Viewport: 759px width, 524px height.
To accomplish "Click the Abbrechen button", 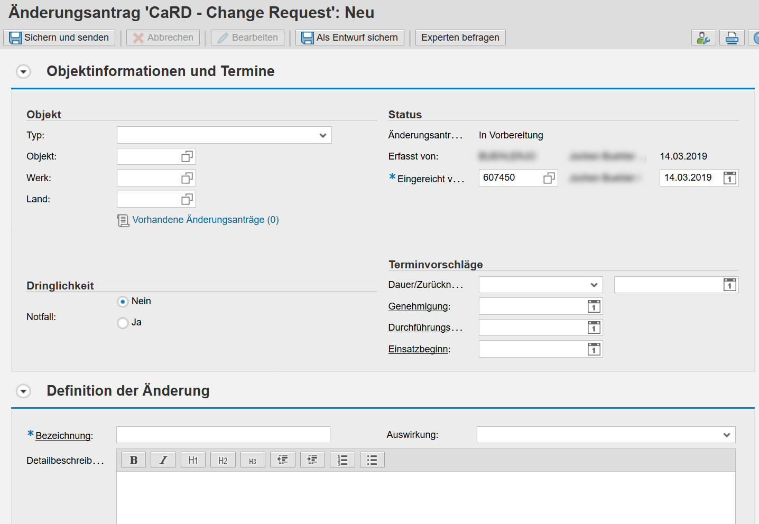I will point(163,38).
